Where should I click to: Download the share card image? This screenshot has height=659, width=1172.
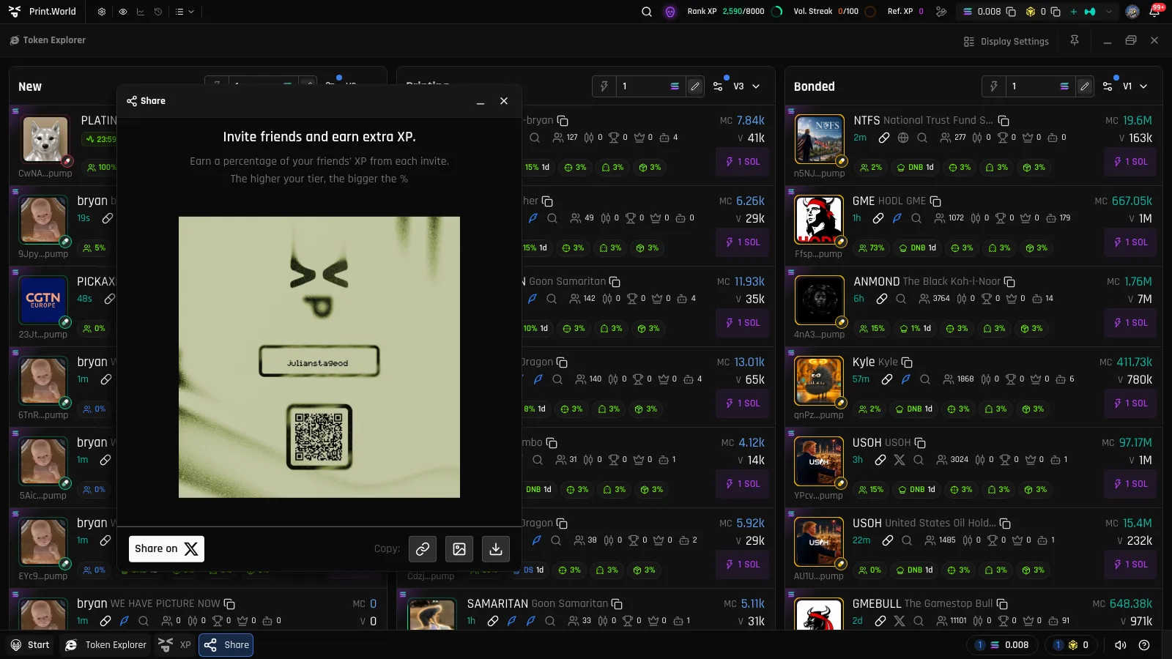496,548
